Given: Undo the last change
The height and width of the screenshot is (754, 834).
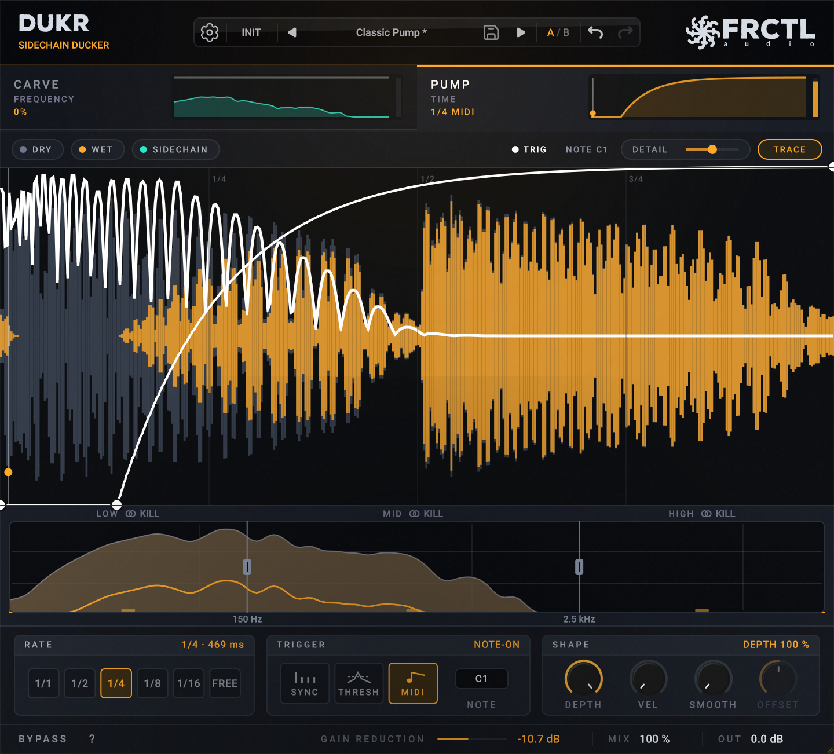Looking at the screenshot, I should 595,32.
